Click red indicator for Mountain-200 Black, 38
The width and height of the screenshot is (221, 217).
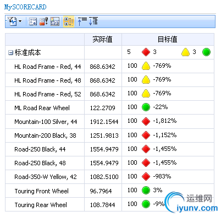pyautogui.click(x=146, y=135)
